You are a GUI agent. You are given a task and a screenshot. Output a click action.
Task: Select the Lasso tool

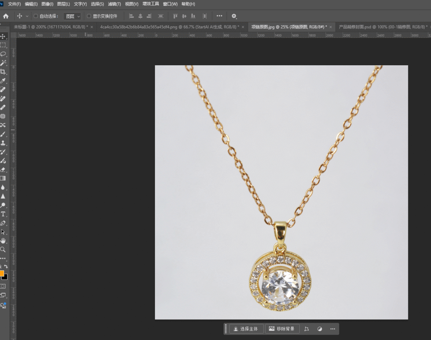click(3, 54)
